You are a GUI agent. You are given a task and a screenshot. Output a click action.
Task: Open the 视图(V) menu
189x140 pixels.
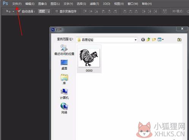[119, 4]
